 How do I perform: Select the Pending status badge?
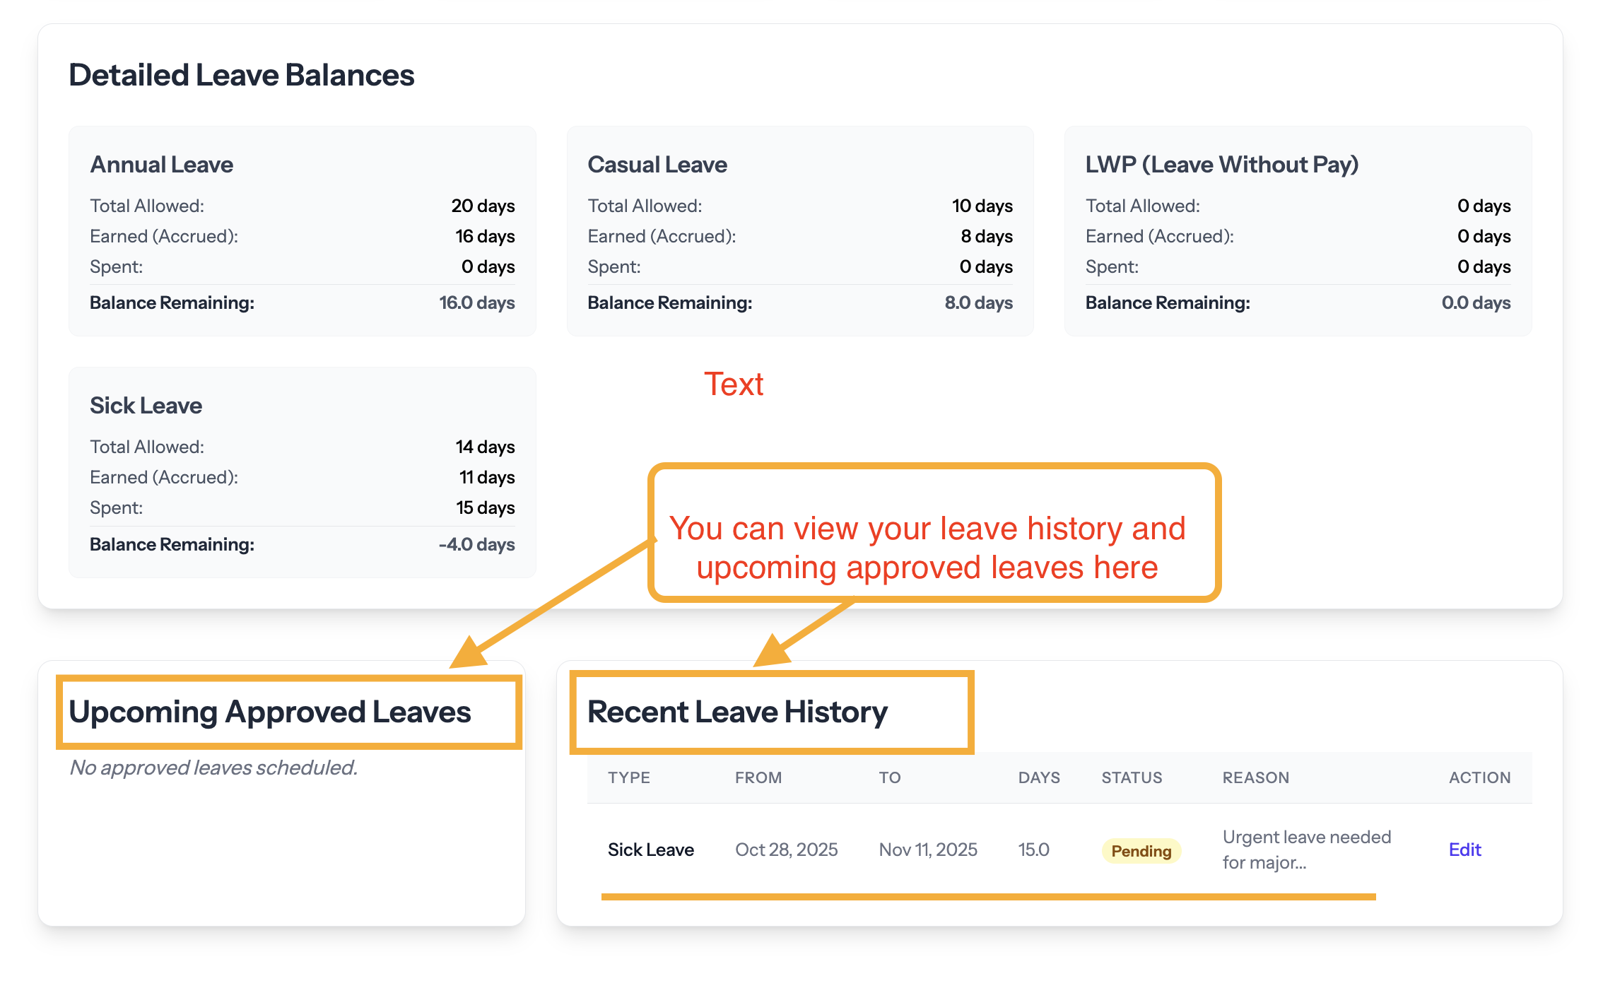tap(1140, 851)
